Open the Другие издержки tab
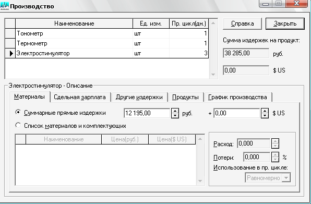Screen dimensions: 311x204 [139, 98]
